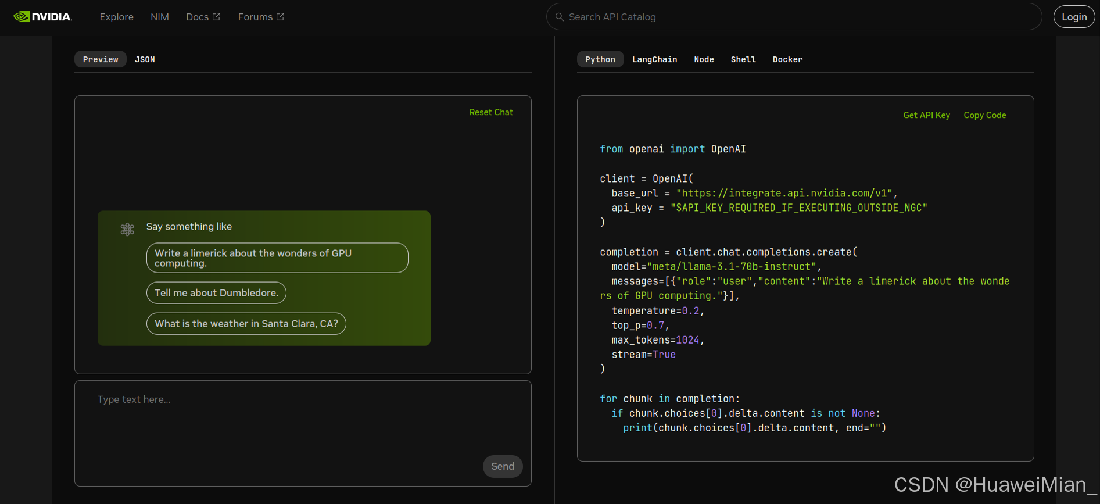The image size is (1100, 504).
Task: Choose the Santa Clara weather prompt
Action: 246,324
